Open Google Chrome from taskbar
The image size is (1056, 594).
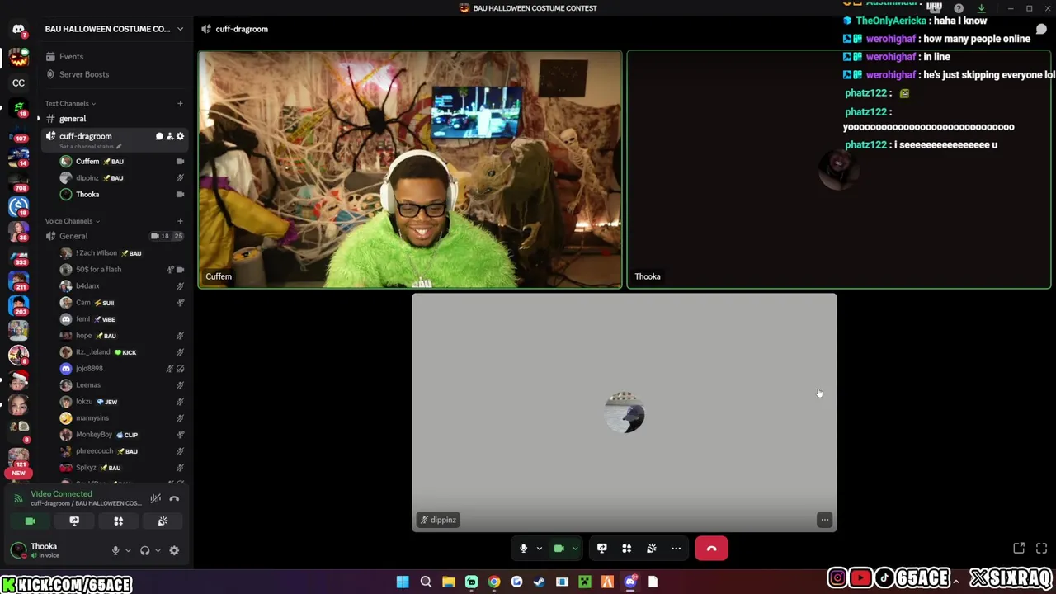click(493, 582)
